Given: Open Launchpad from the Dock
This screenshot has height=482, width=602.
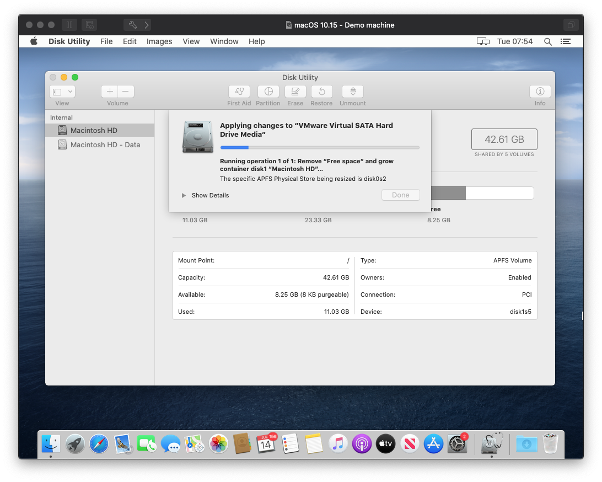Looking at the screenshot, I should (75, 444).
